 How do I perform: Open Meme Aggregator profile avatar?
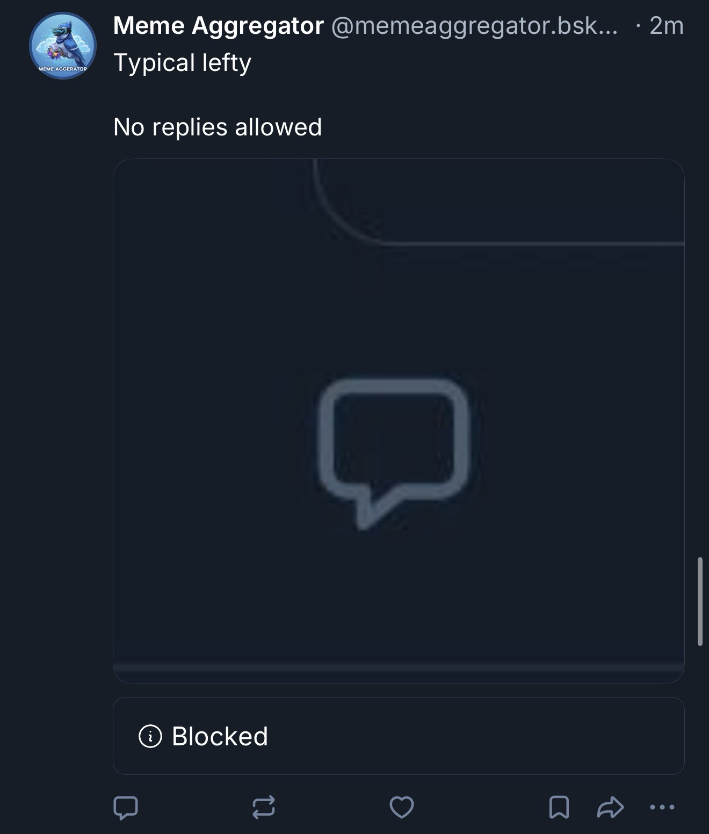tap(63, 46)
